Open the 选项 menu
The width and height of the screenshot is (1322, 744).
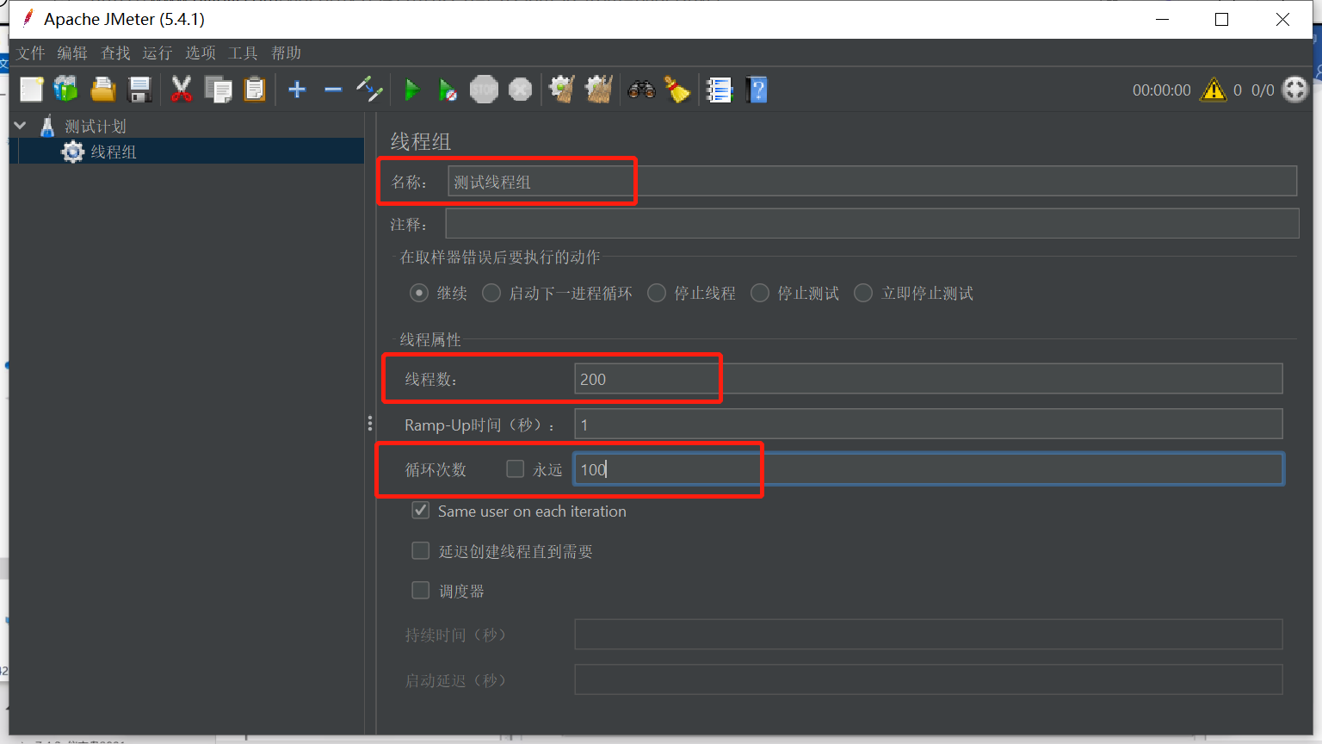click(x=201, y=53)
